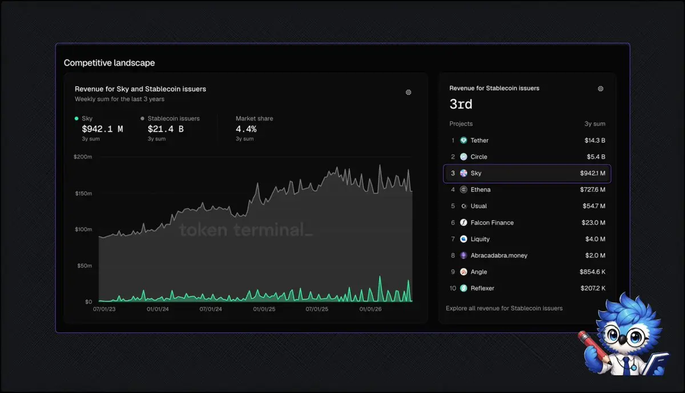Click the Tether project logo icon
The width and height of the screenshot is (685, 393).
[464, 140]
